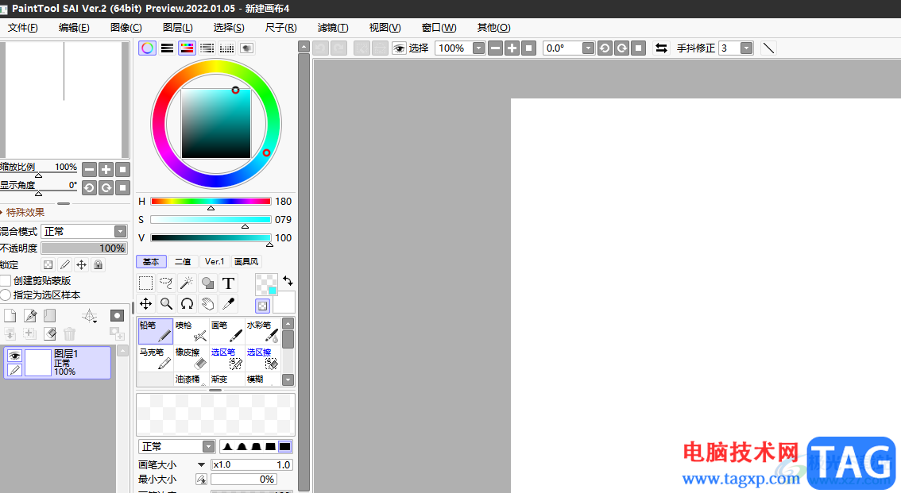Select the rectangular selection tool

(146, 283)
